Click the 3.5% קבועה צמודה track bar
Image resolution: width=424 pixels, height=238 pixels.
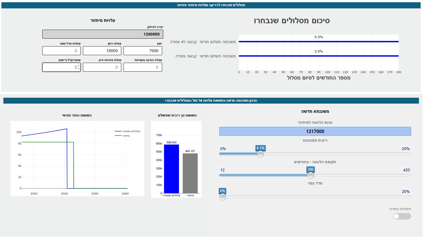[318, 56]
